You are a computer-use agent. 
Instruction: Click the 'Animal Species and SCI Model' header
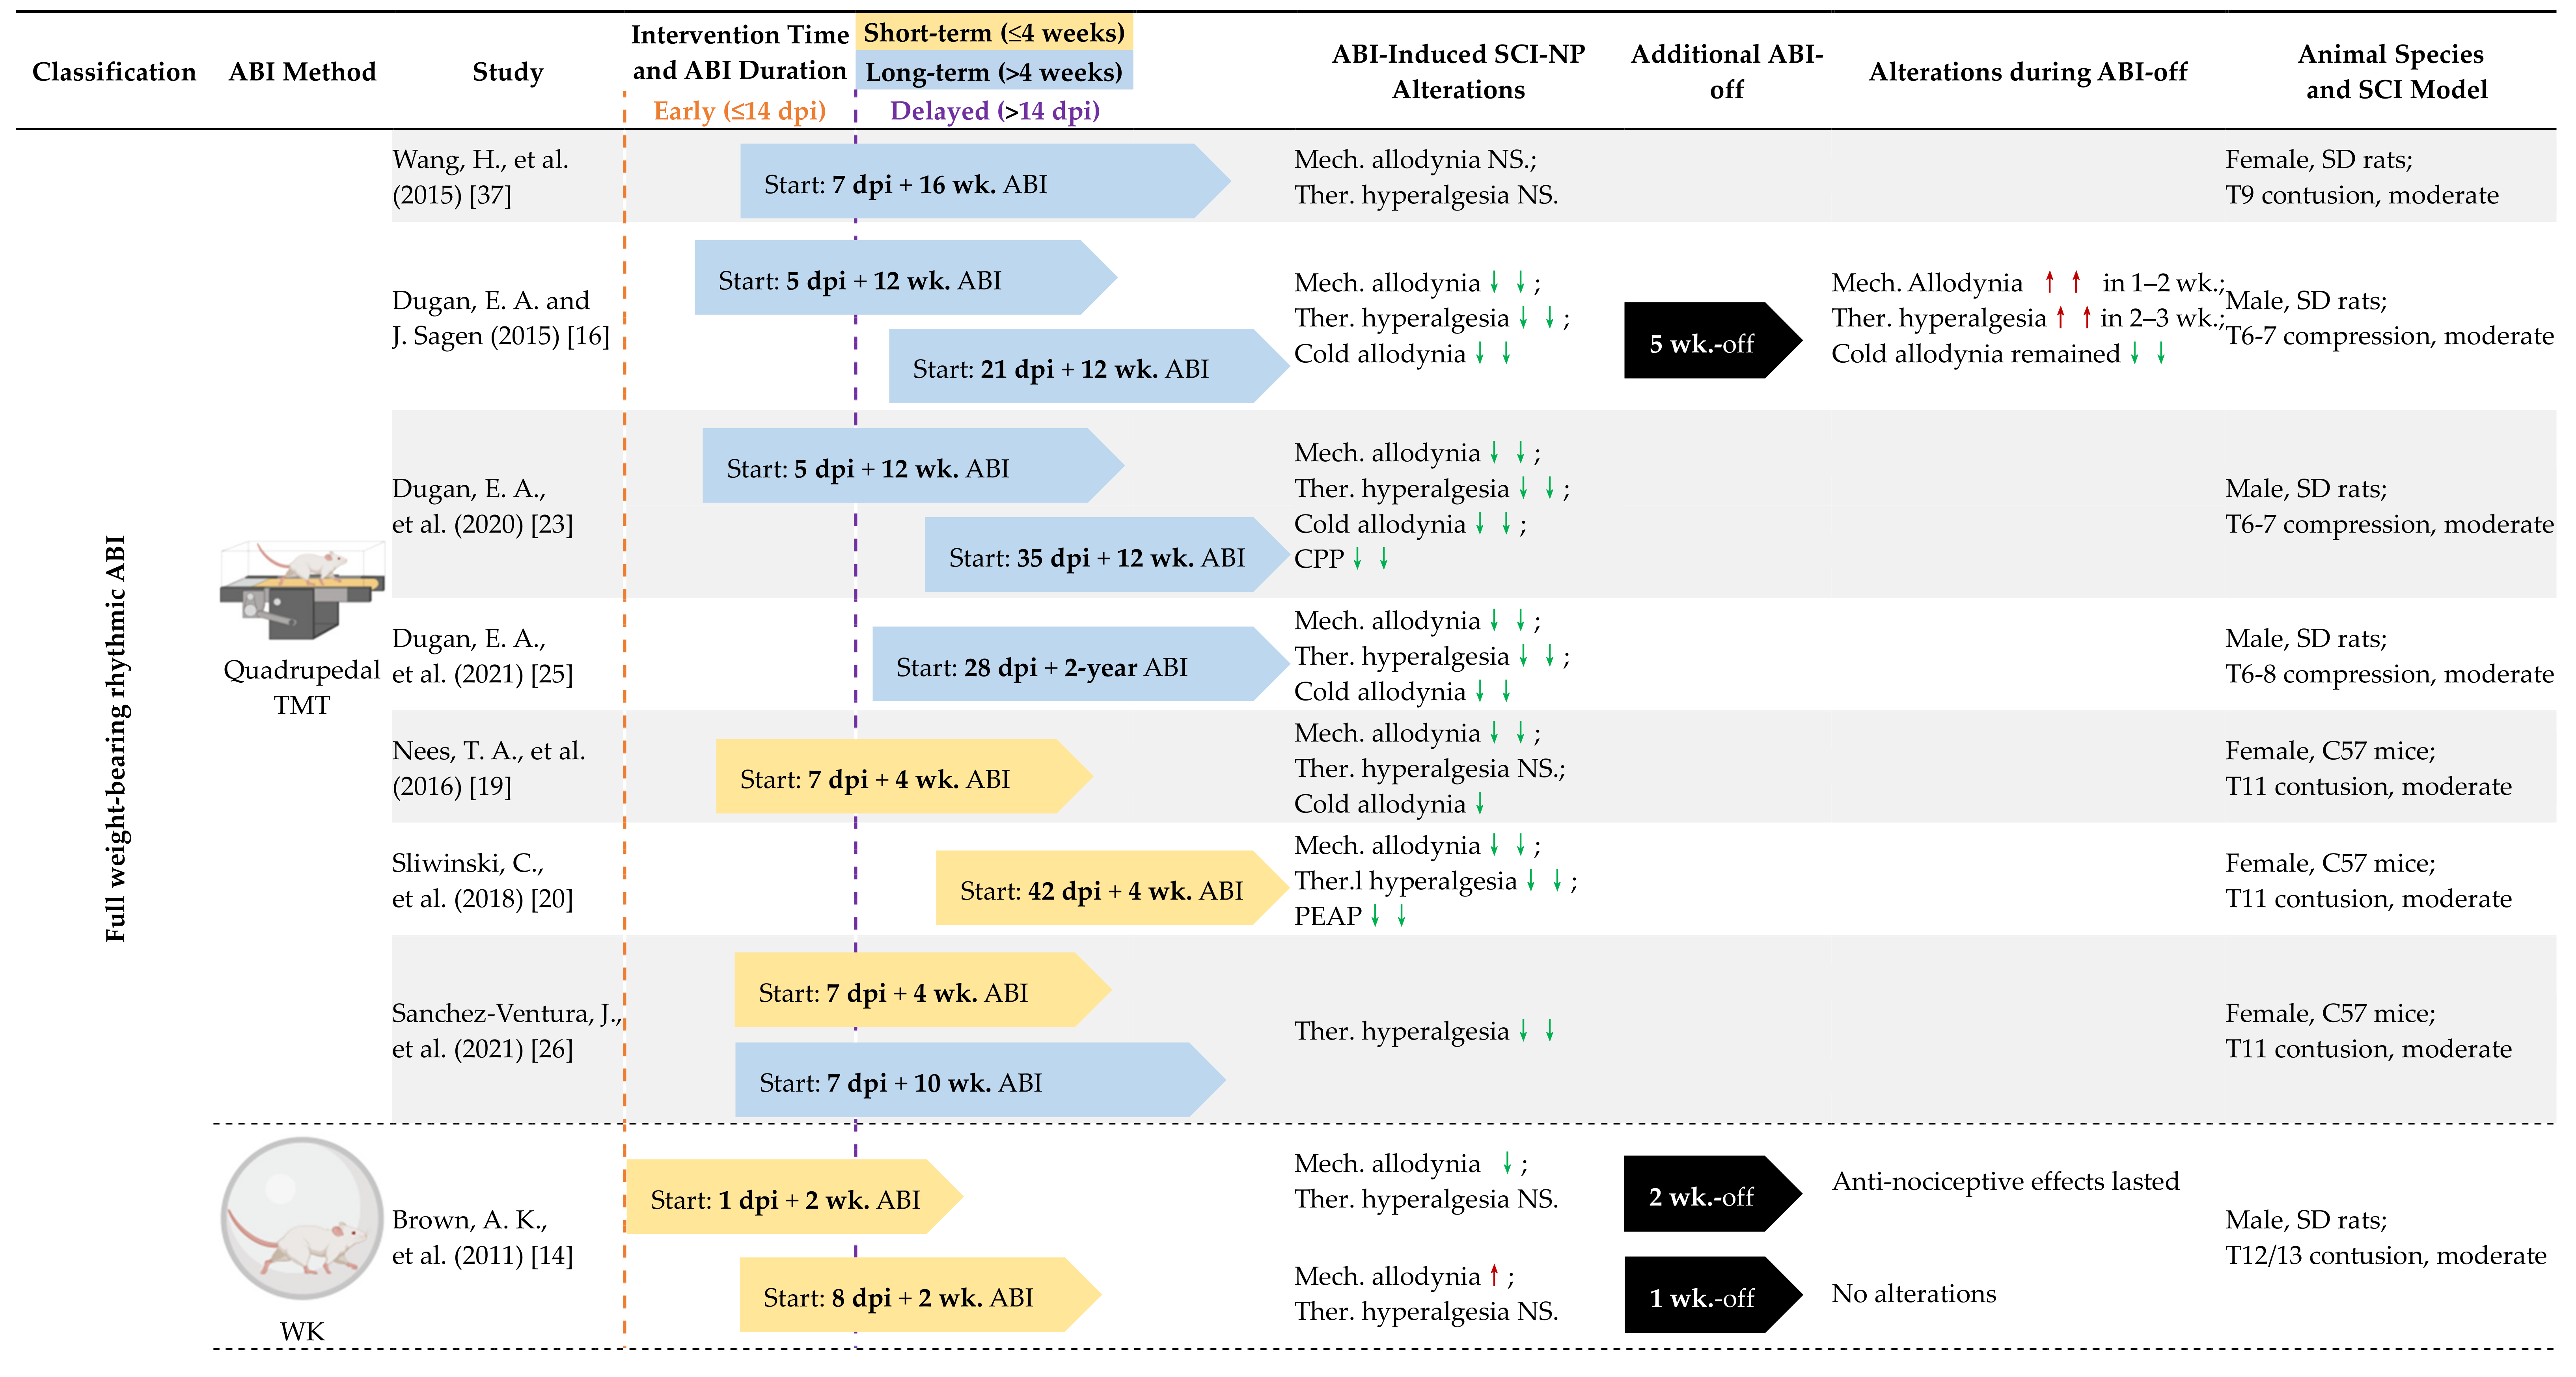pyautogui.click(x=2391, y=72)
